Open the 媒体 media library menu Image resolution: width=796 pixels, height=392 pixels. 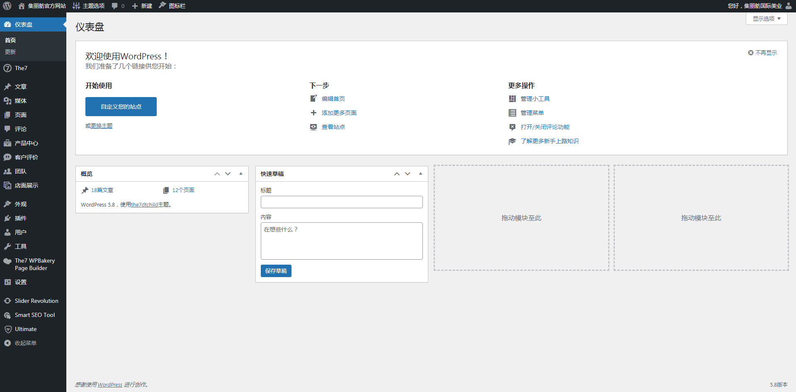click(20, 101)
